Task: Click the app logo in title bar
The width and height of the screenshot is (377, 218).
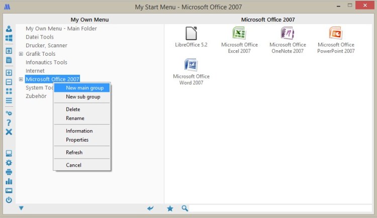Action: (7, 7)
